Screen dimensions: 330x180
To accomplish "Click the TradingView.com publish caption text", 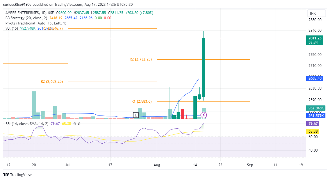I will 68,4.
